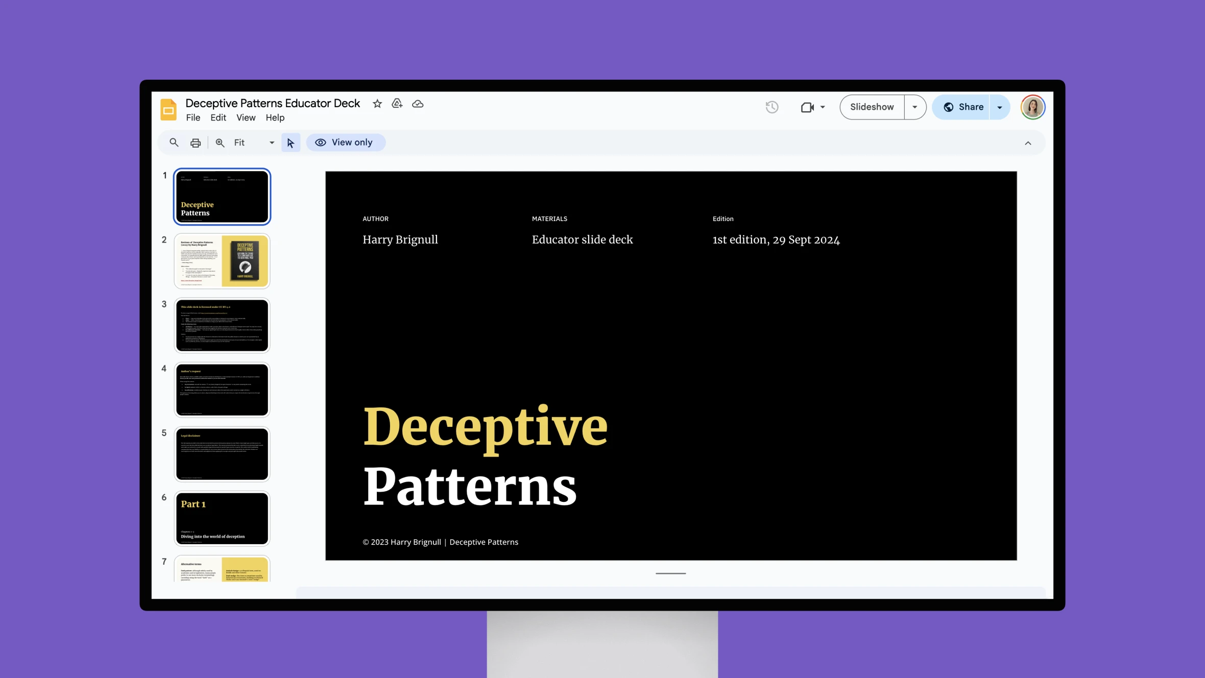Image resolution: width=1205 pixels, height=678 pixels.
Task: Click the Share button
Action: [964, 107]
